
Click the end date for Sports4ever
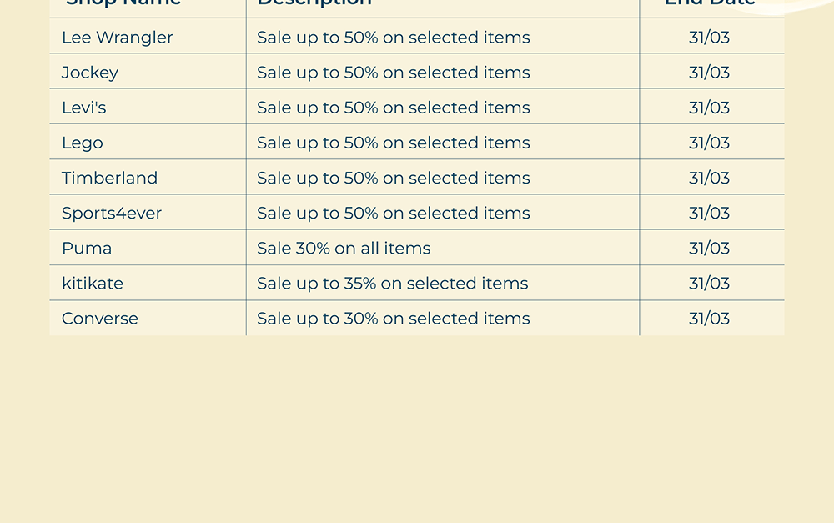click(x=709, y=213)
